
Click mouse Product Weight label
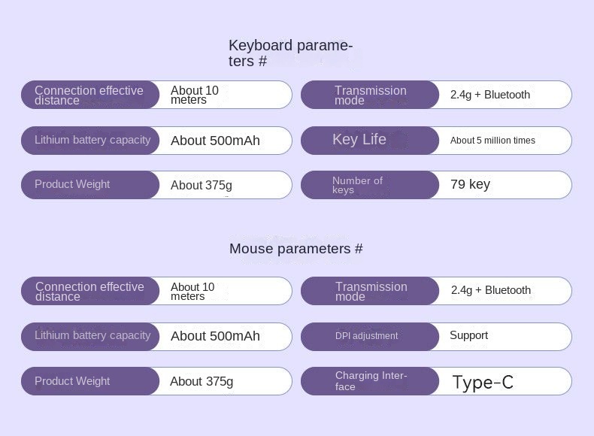coord(72,381)
